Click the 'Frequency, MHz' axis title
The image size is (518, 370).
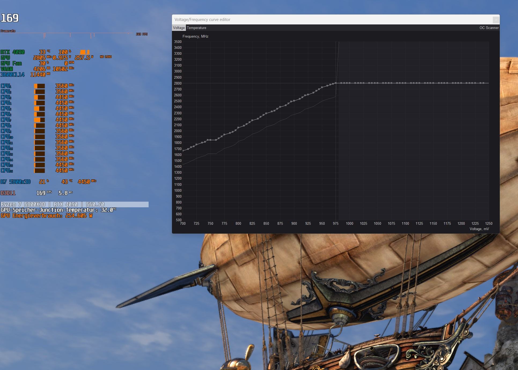coord(195,37)
